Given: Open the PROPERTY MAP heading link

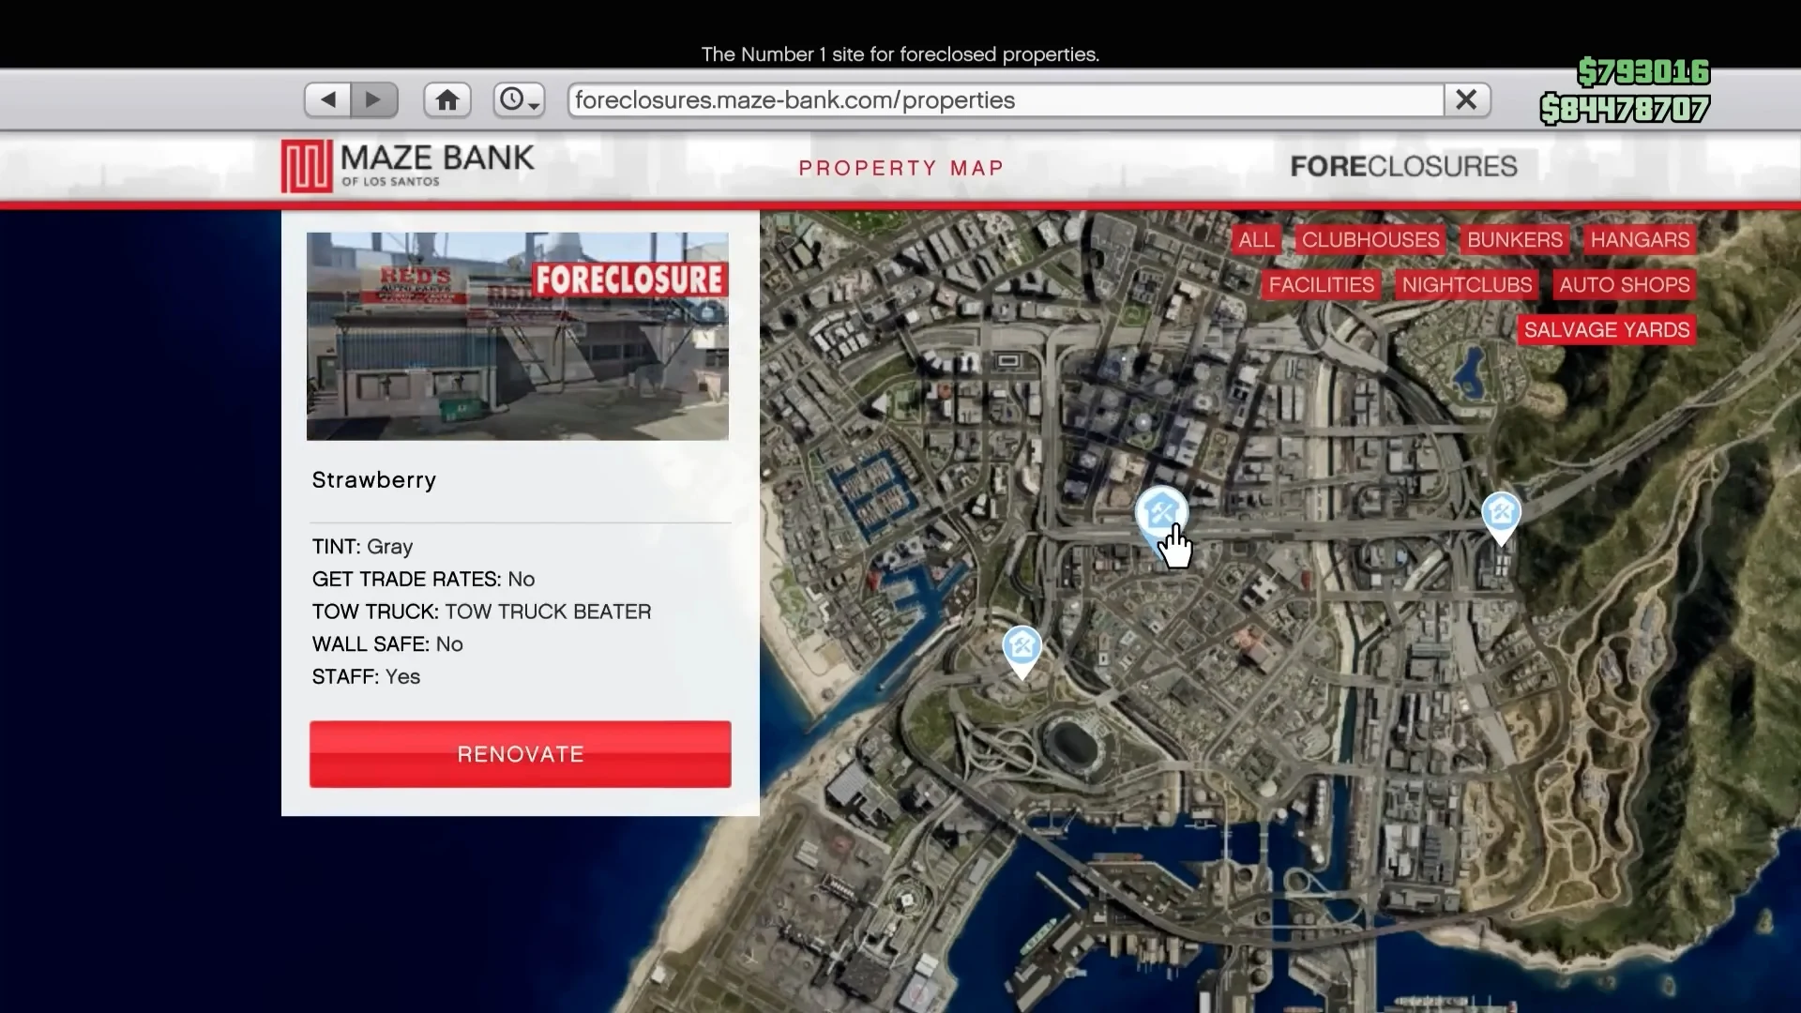Looking at the screenshot, I should pos(901,168).
